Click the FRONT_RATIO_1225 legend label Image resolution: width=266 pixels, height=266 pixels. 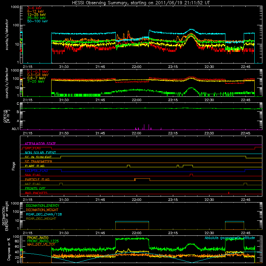pyautogui.click(x=43, y=241)
